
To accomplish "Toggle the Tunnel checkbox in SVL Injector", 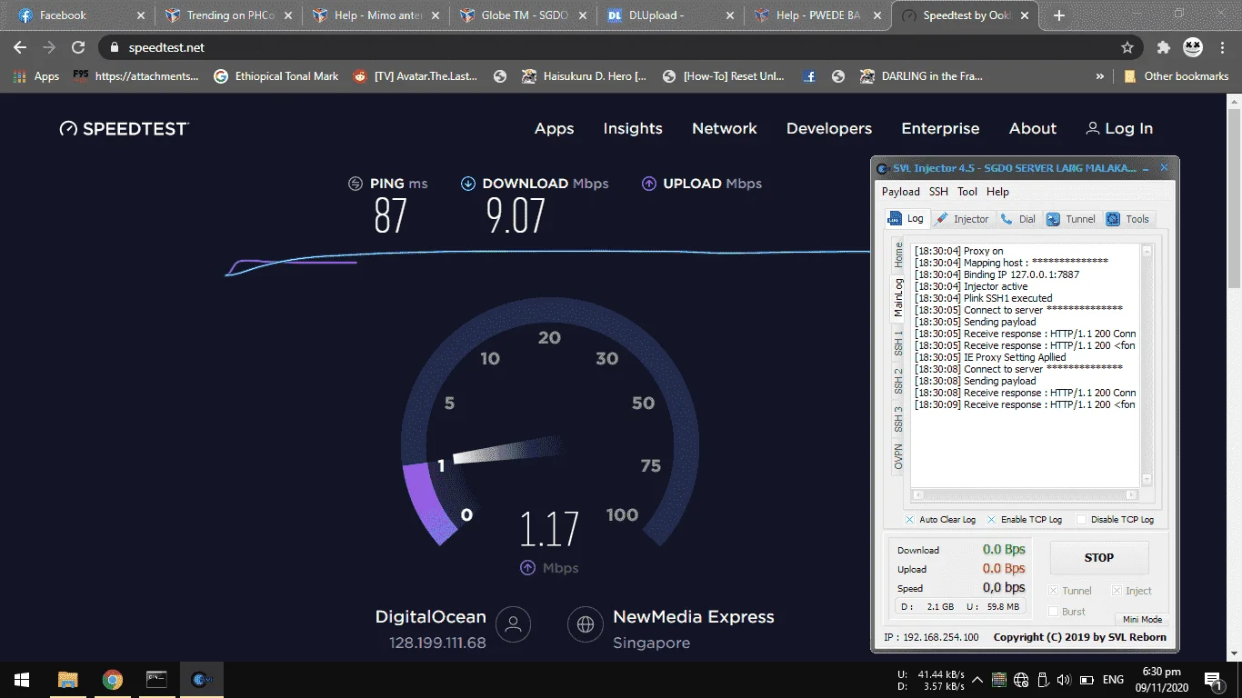I will pos(1054,591).
